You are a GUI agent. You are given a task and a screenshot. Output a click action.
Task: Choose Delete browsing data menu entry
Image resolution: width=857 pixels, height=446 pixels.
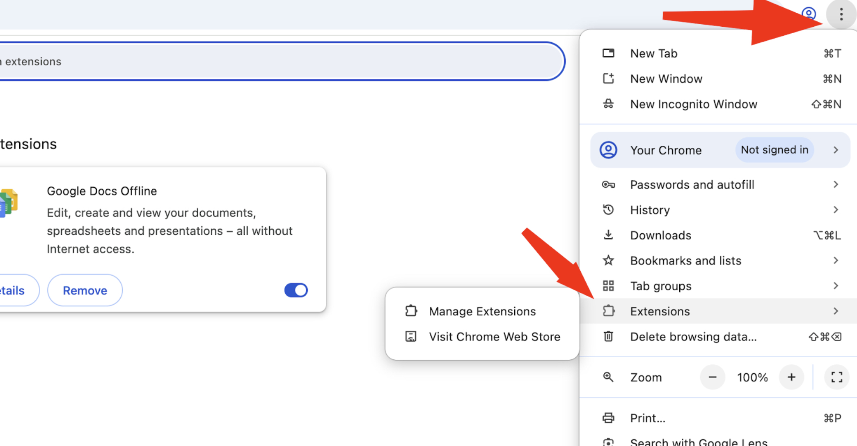718,336
